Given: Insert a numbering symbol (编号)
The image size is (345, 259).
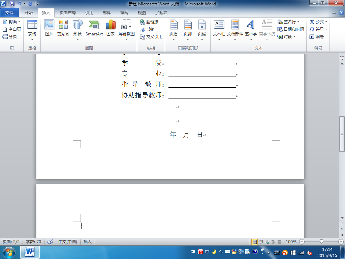Looking at the screenshot, I should tap(317, 36).
